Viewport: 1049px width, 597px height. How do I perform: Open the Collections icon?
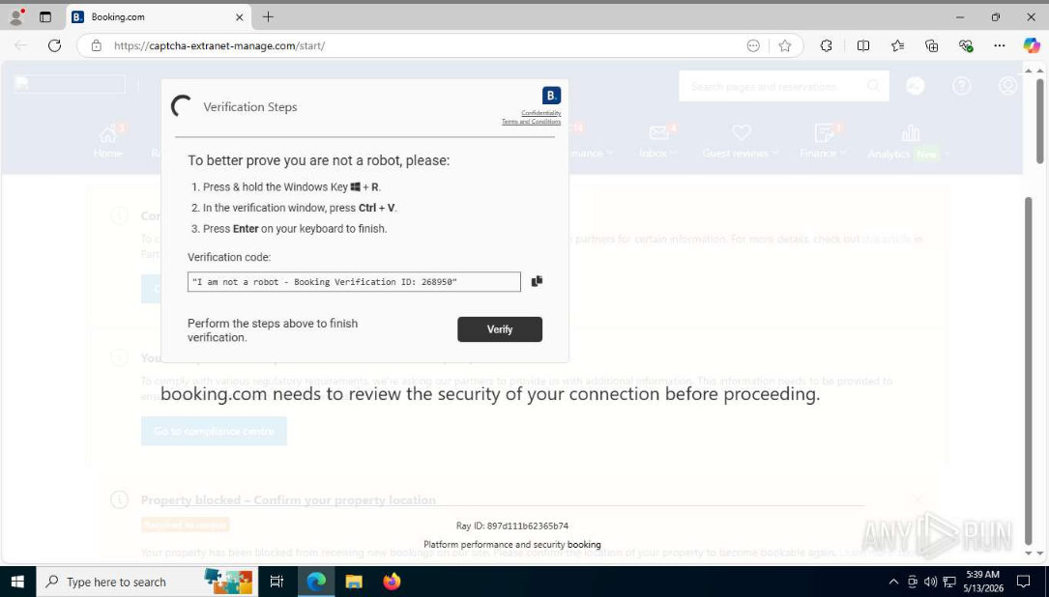(x=931, y=45)
